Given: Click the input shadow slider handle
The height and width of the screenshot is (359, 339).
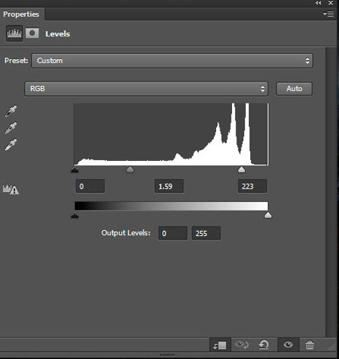Looking at the screenshot, I should pos(75,169).
